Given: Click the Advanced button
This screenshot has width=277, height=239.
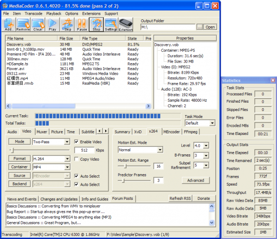Looking at the screenshot, I should point(196,181).
